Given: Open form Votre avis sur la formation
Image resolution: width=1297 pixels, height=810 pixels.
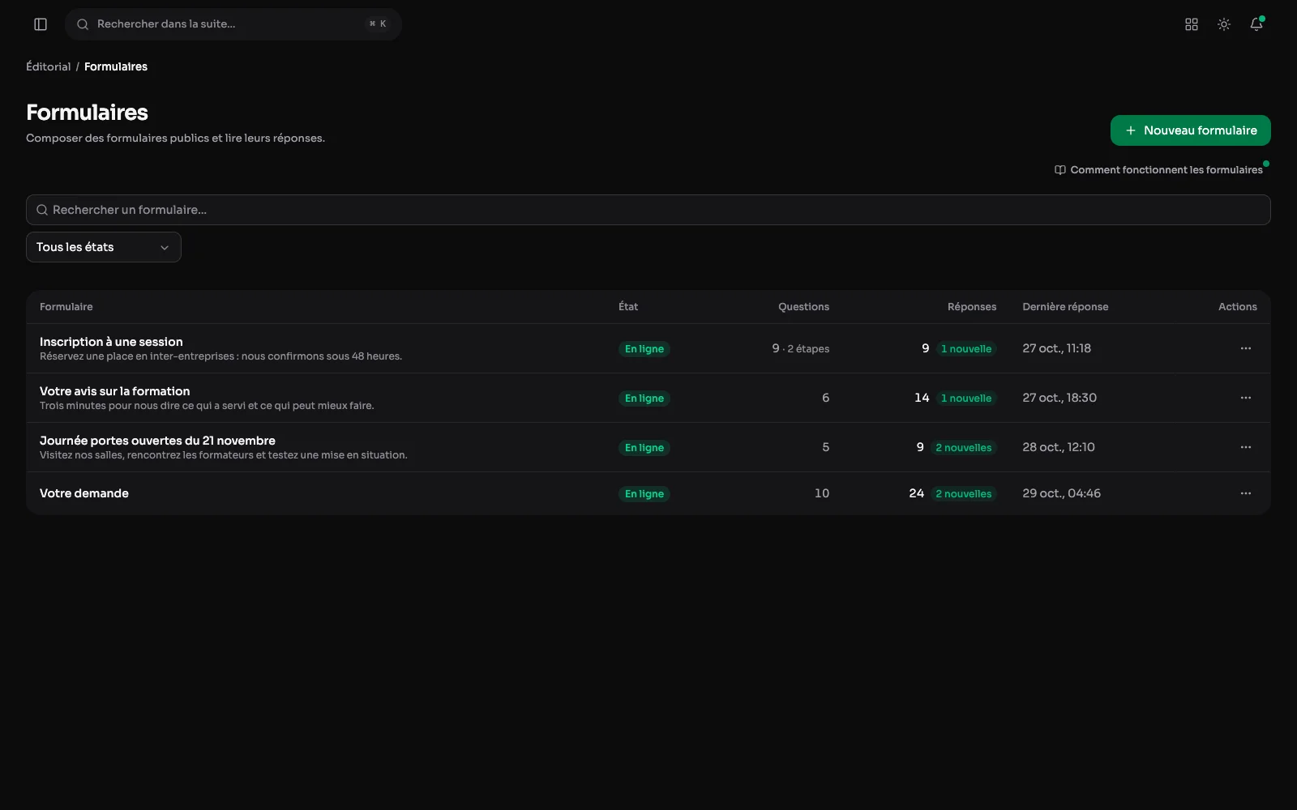Looking at the screenshot, I should 115,391.
